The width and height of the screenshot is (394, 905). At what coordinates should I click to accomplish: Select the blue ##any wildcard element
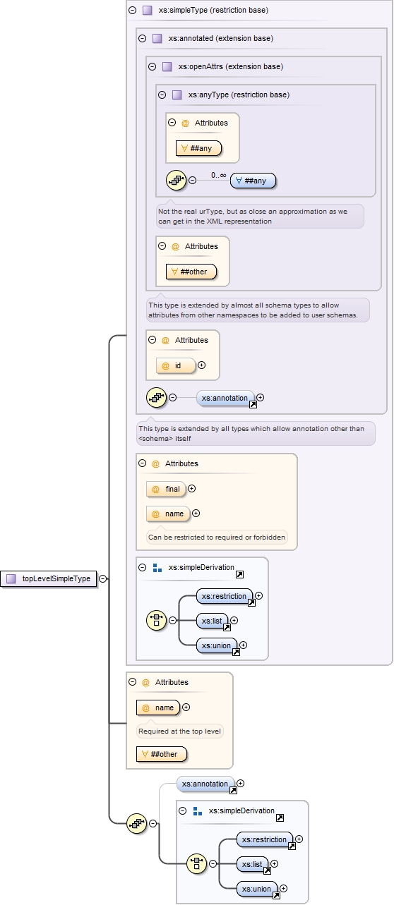(253, 181)
